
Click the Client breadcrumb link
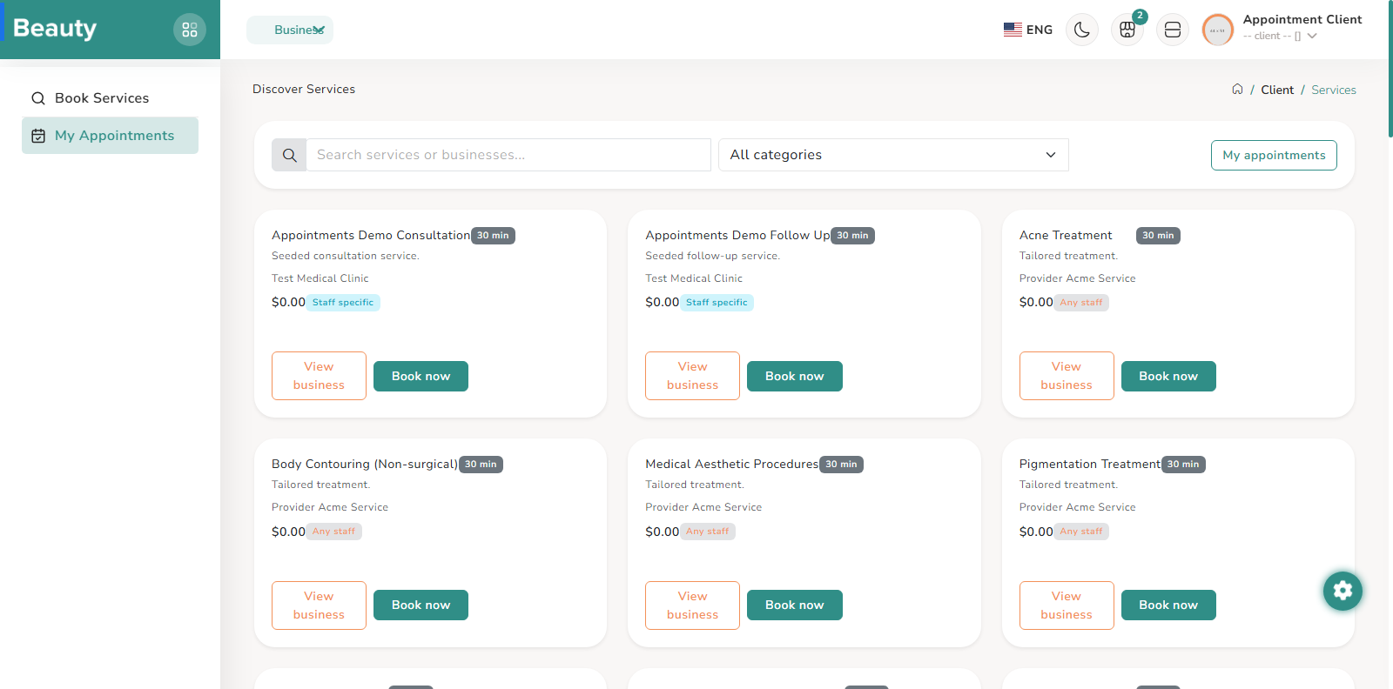(x=1277, y=90)
